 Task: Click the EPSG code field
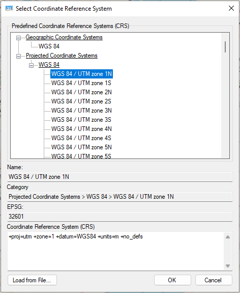point(120,217)
